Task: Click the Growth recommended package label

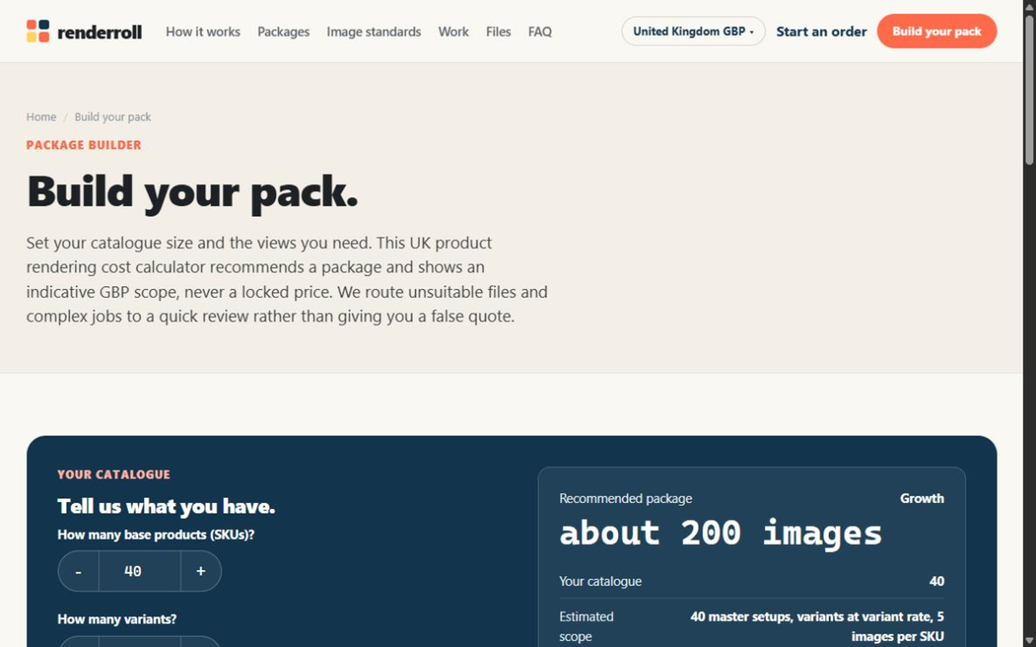Action: 922,498
